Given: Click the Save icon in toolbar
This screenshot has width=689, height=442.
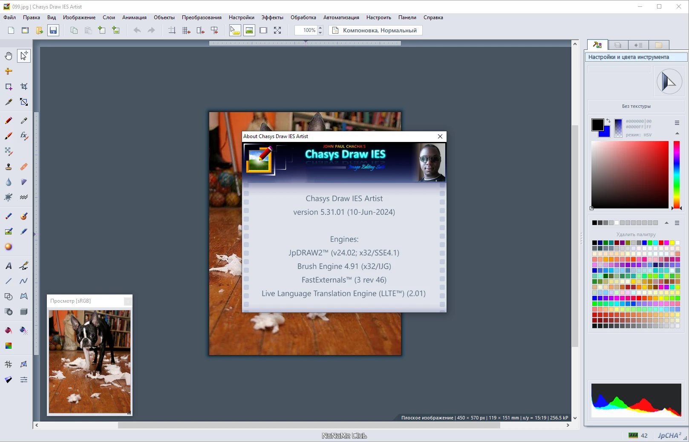Looking at the screenshot, I should click(53, 30).
